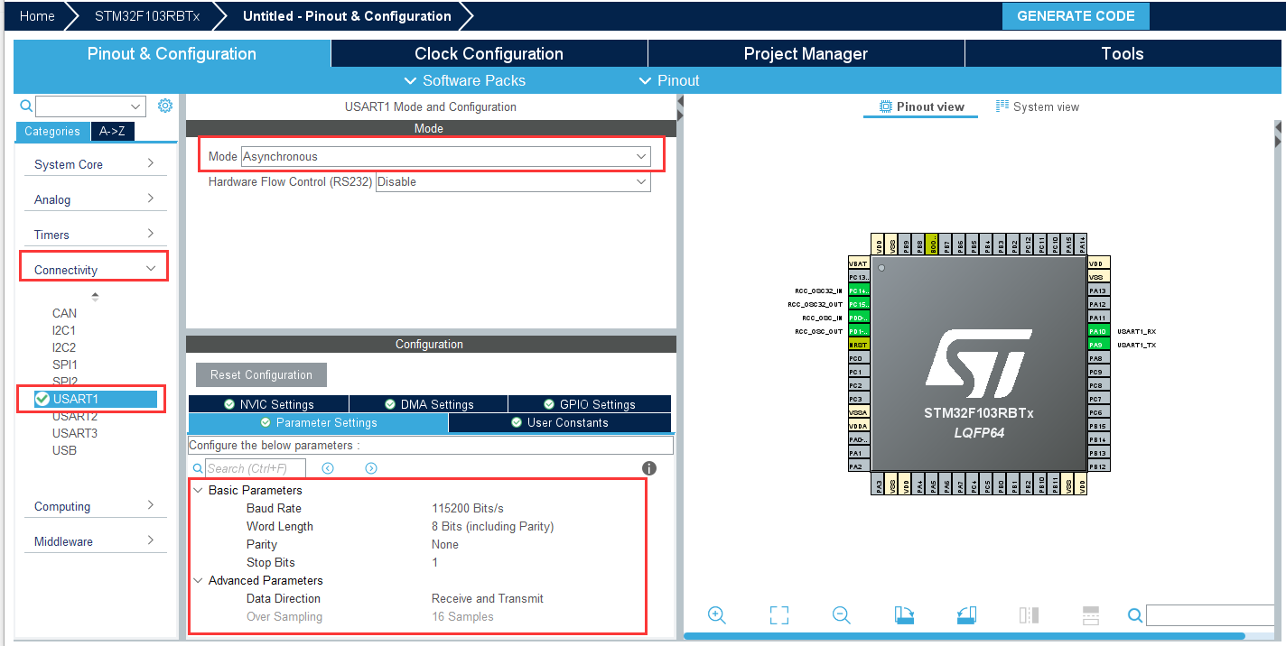Collapse the Advanced Parameters group

pyautogui.click(x=199, y=580)
